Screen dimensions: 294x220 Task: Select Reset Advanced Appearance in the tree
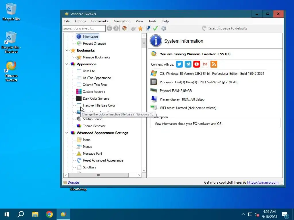[103, 160]
